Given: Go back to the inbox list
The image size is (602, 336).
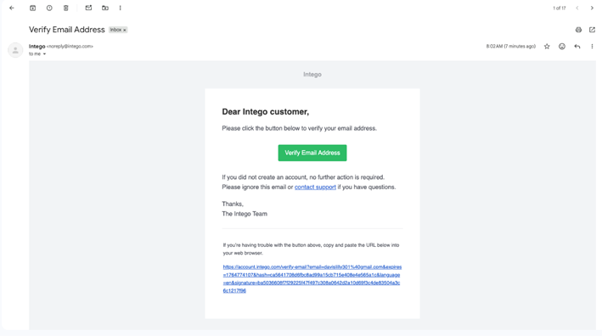Looking at the screenshot, I should (12, 8).
